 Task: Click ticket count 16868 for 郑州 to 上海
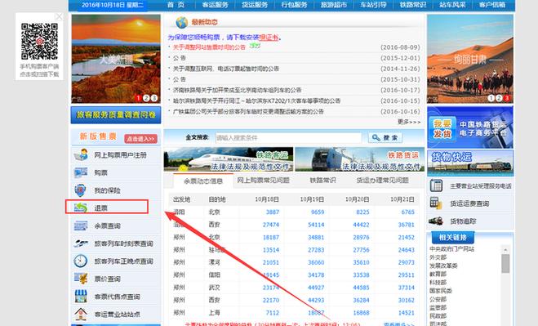362,313
